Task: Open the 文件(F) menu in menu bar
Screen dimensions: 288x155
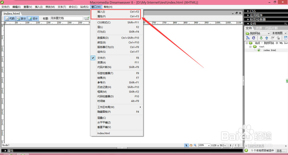Action: (x=5, y=7)
